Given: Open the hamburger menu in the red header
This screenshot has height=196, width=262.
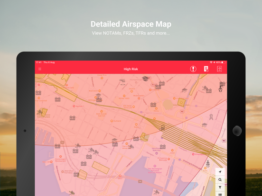Looking at the screenshot, I should pyautogui.click(x=40, y=69).
